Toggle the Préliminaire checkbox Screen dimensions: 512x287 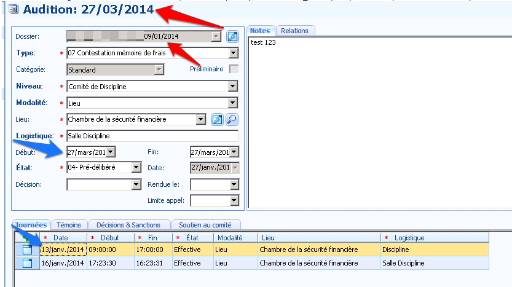[x=234, y=69]
